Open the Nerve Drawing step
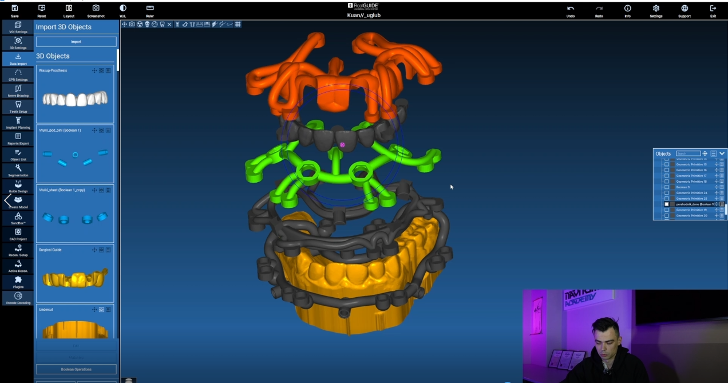 click(18, 91)
